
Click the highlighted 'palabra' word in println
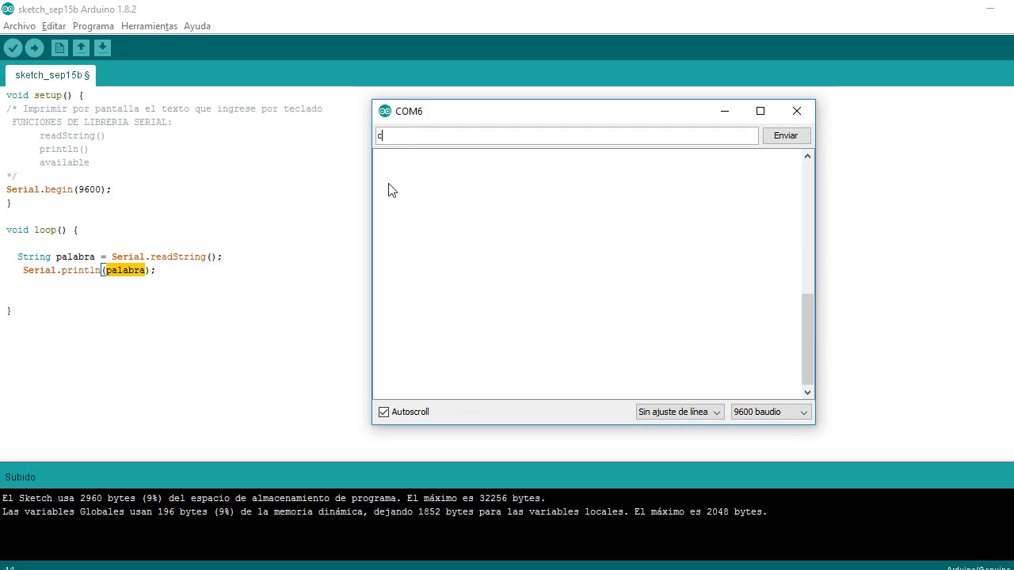click(126, 270)
